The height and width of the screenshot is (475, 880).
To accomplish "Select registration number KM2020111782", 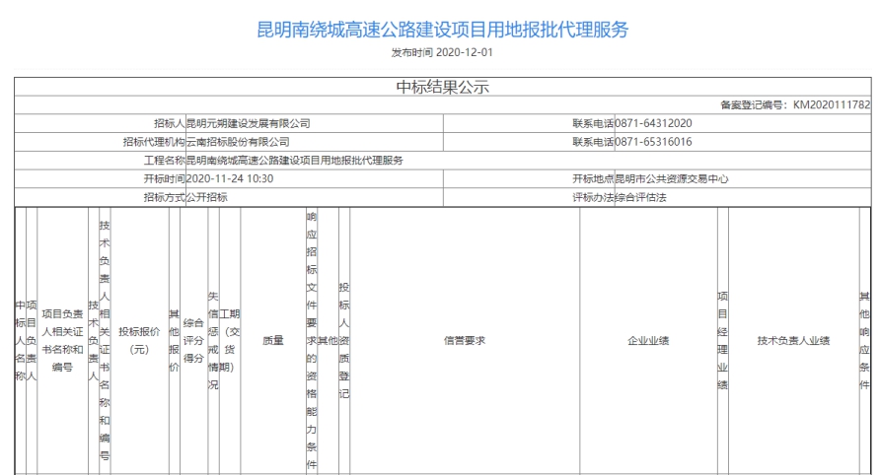I will [x=832, y=104].
